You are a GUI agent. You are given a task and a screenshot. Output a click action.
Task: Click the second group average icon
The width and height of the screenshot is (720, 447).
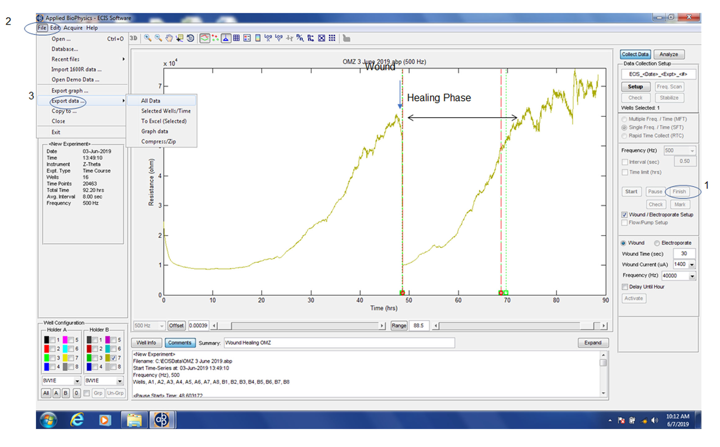click(x=279, y=38)
